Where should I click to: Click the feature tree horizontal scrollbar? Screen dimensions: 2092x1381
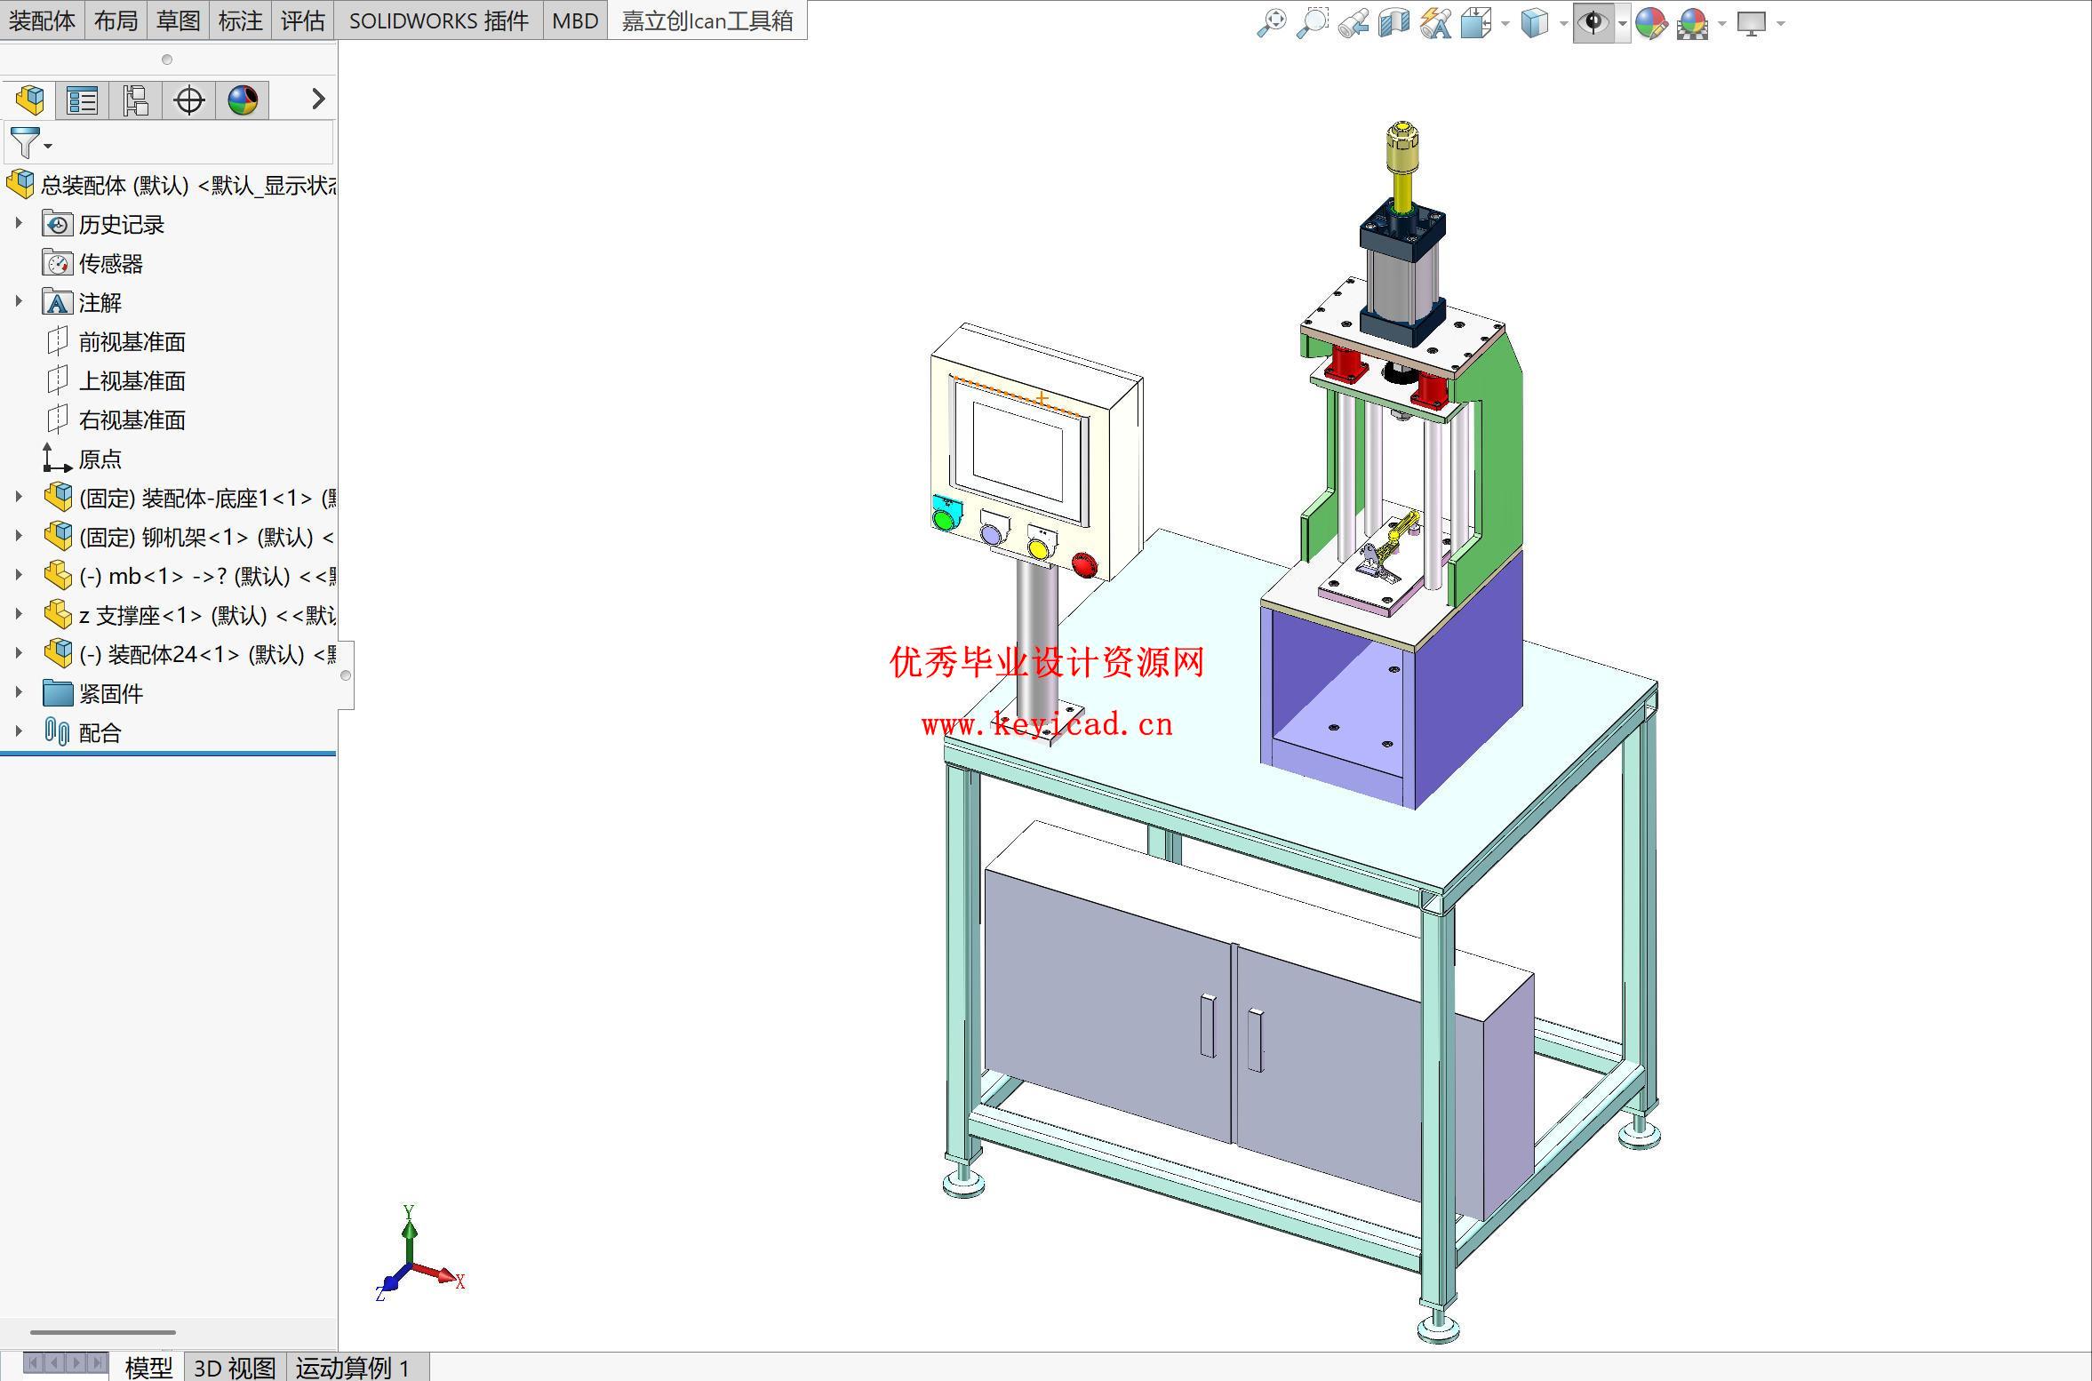(102, 1332)
